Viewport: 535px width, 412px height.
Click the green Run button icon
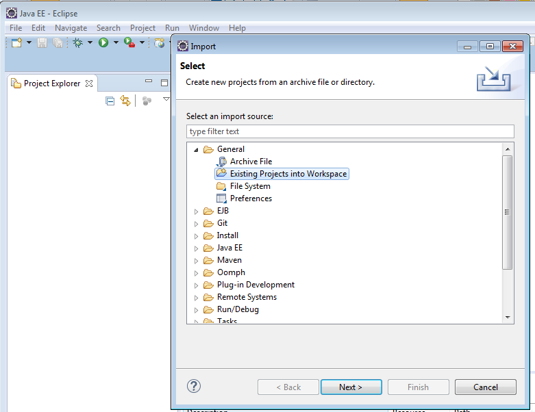[x=103, y=42]
